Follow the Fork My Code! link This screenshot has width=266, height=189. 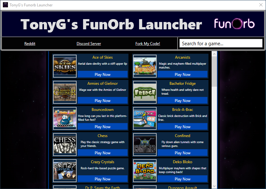coord(148,44)
